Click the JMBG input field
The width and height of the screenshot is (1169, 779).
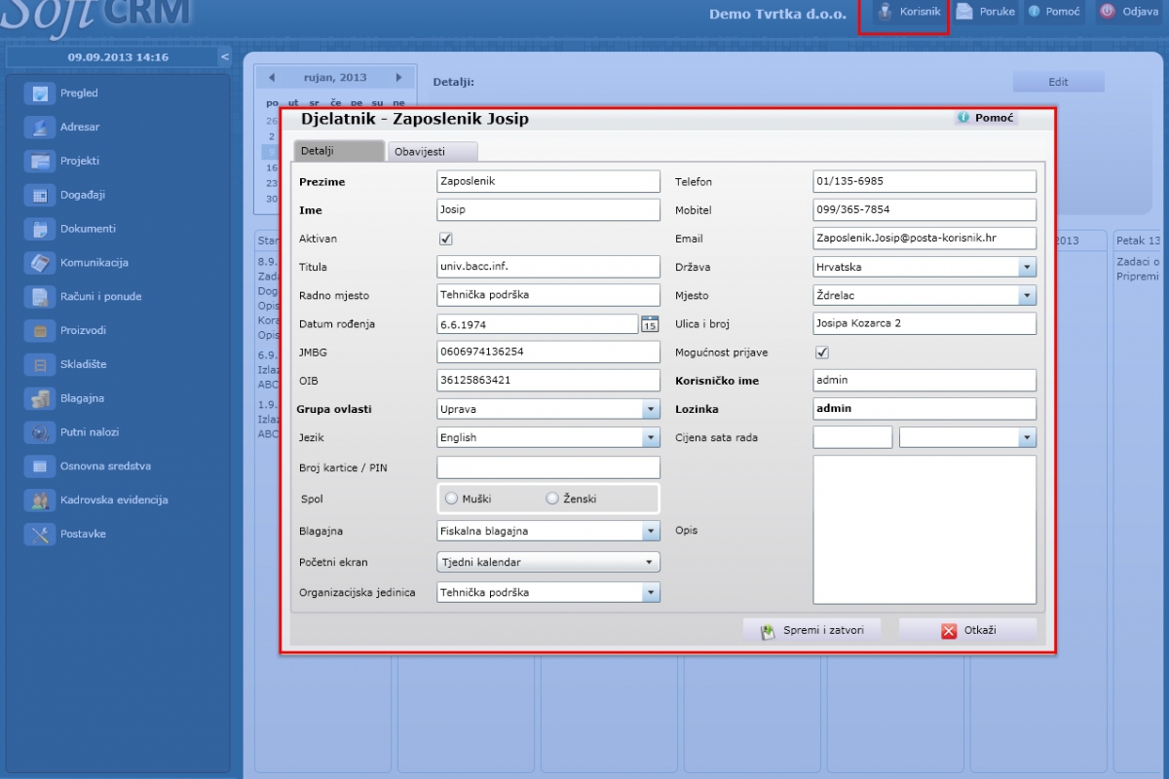[548, 352]
